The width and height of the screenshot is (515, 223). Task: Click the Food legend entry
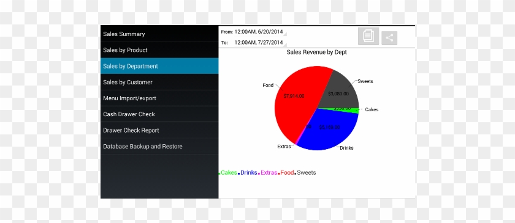(286, 172)
